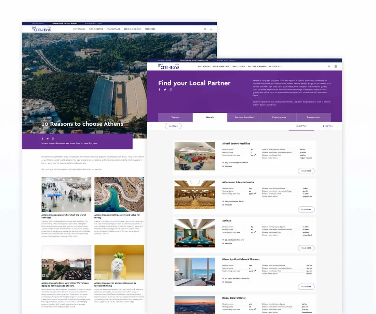Click location pin for Athinais address
The height and width of the screenshot is (314, 376).
pyautogui.click(x=223, y=240)
